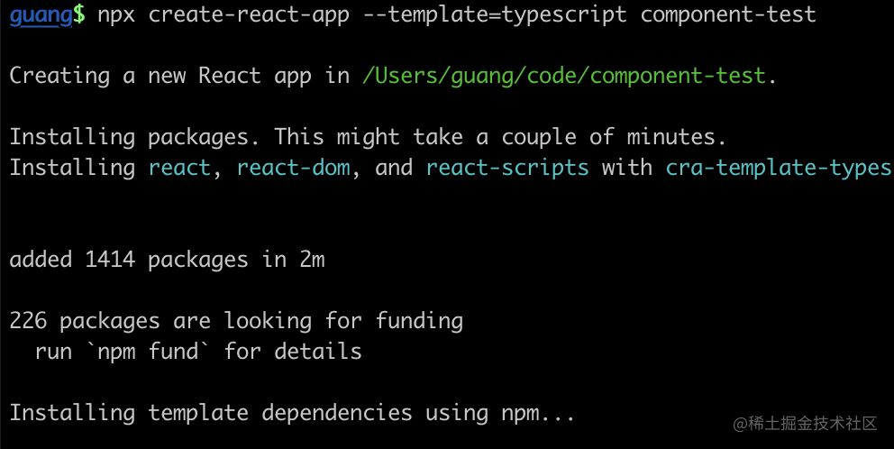Image resolution: width=894 pixels, height=449 pixels.
Task: Click the green path '/Users/guang/code/component-test'
Action: point(564,76)
